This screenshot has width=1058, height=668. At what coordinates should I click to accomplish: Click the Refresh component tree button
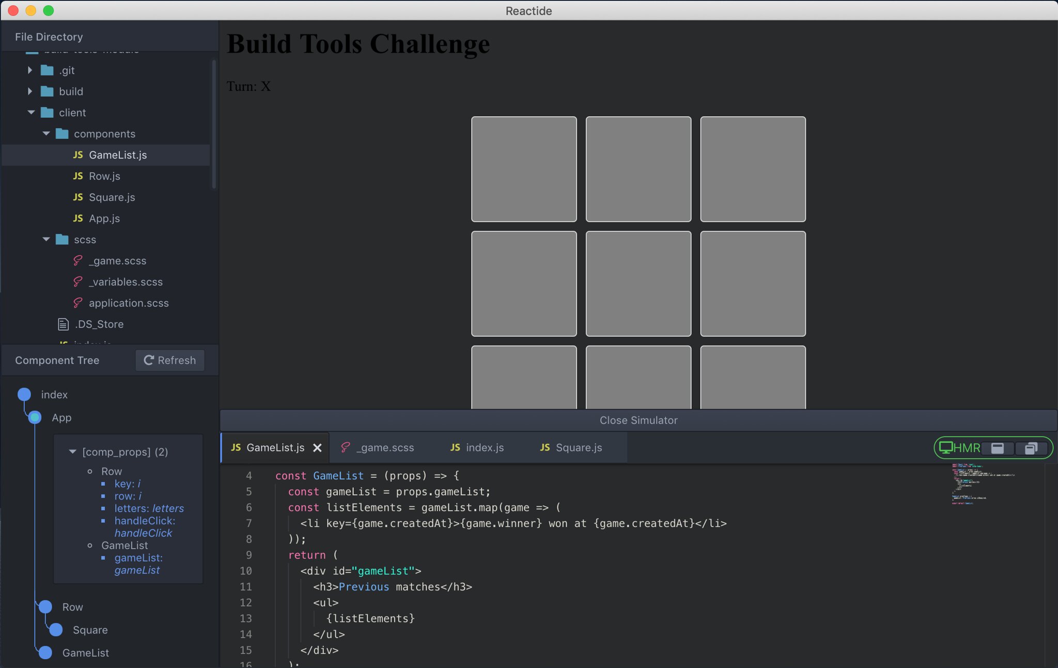pos(170,360)
